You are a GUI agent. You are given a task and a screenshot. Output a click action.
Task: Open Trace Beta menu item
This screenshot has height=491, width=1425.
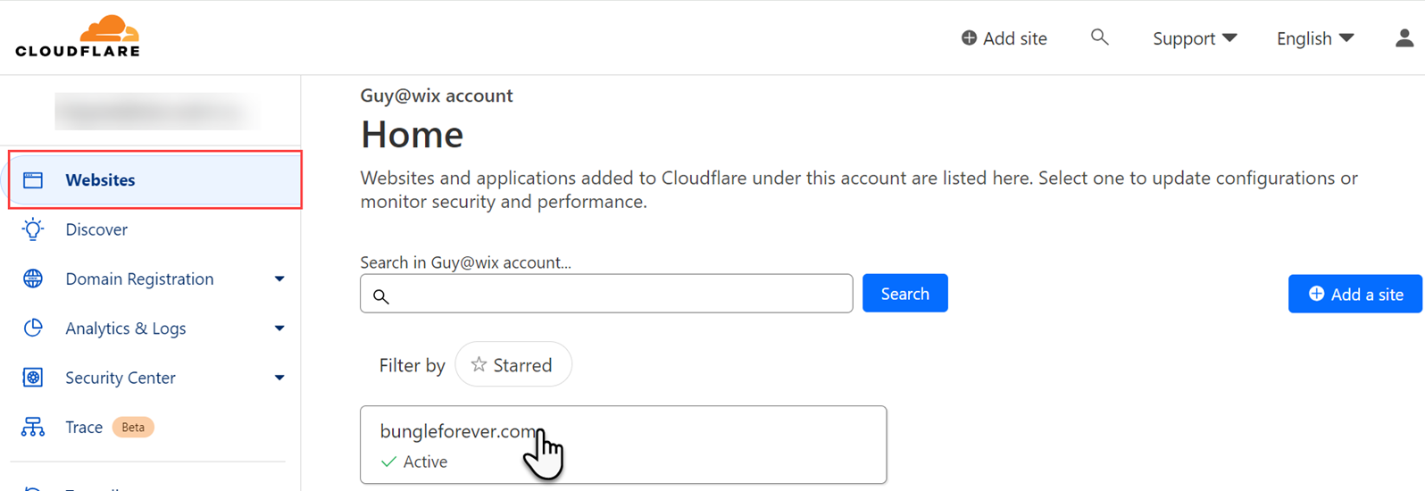pyautogui.click(x=85, y=427)
